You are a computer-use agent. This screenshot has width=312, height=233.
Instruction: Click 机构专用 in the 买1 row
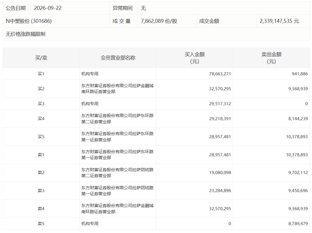click(x=90, y=74)
